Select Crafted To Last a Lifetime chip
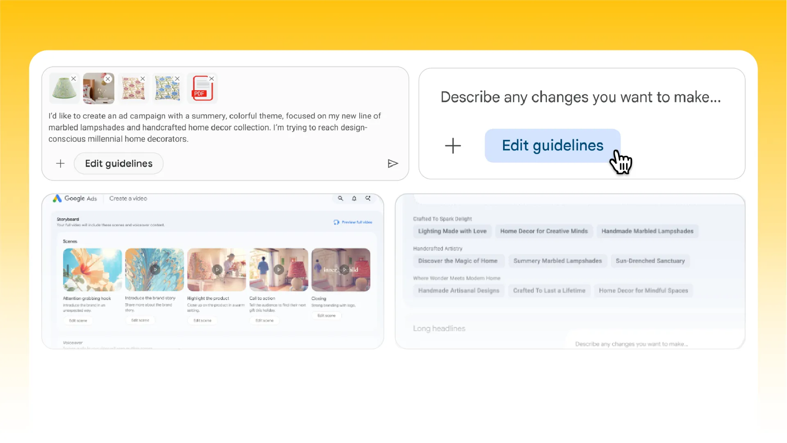Image resolution: width=787 pixels, height=443 pixels. click(x=549, y=291)
